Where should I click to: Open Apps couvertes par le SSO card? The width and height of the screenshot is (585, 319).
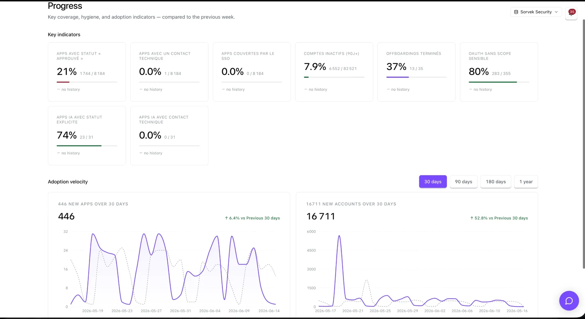coord(252,72)
